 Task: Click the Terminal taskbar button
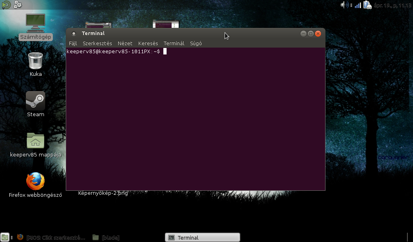tap(202, 238)
